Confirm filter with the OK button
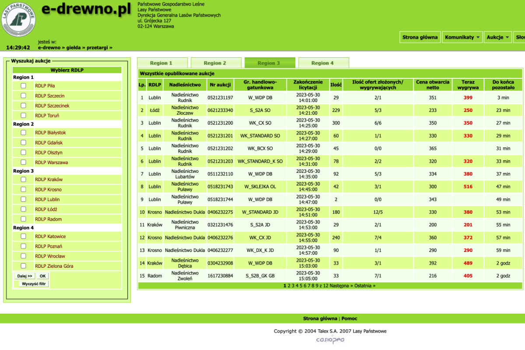 (42, 276)
